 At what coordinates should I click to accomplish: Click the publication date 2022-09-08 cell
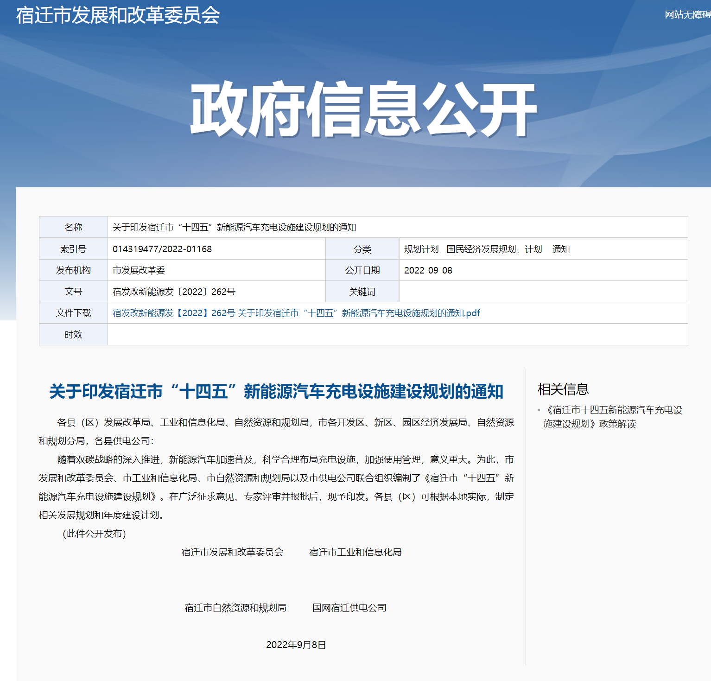point(428,271)
